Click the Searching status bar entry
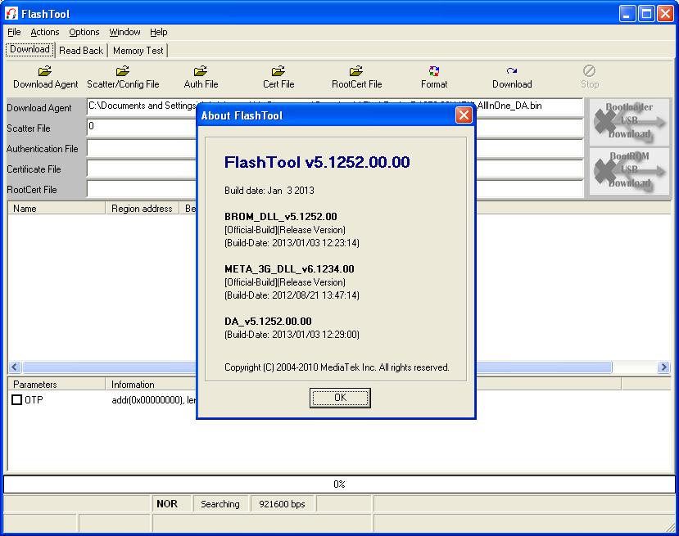Screen dimensions: 679x536 220,504
